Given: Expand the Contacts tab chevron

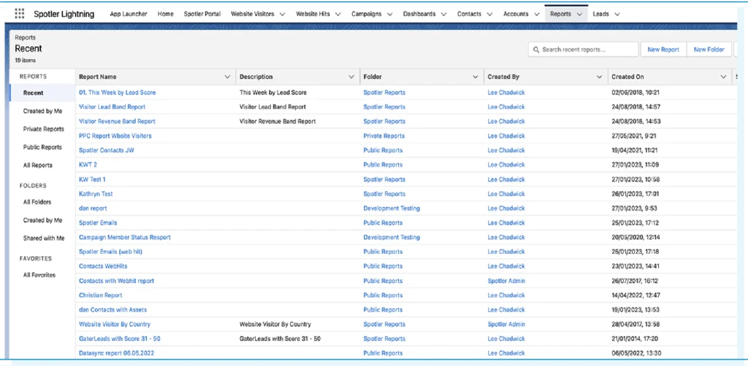Looking at the screenshot, I should click(x=489, y=15).
